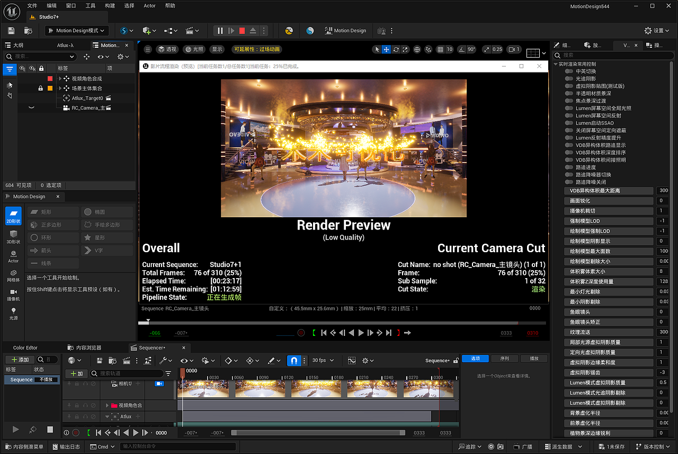Select the 光源 tool category
Viewport: 678px width, 454px height.
pos(13,314)
